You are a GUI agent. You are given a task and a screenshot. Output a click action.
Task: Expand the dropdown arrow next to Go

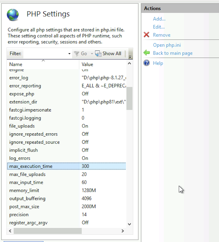(92, 54)
